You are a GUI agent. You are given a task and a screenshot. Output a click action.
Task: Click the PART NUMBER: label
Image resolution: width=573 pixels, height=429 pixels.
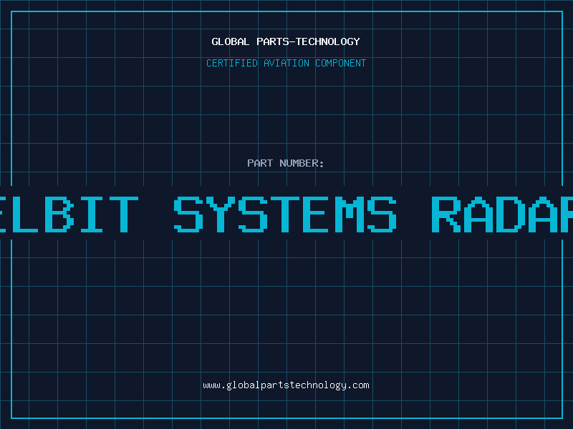pos(286,163)
